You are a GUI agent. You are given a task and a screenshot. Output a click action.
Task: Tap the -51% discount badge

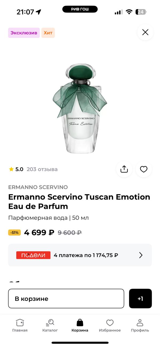(14, 232)
